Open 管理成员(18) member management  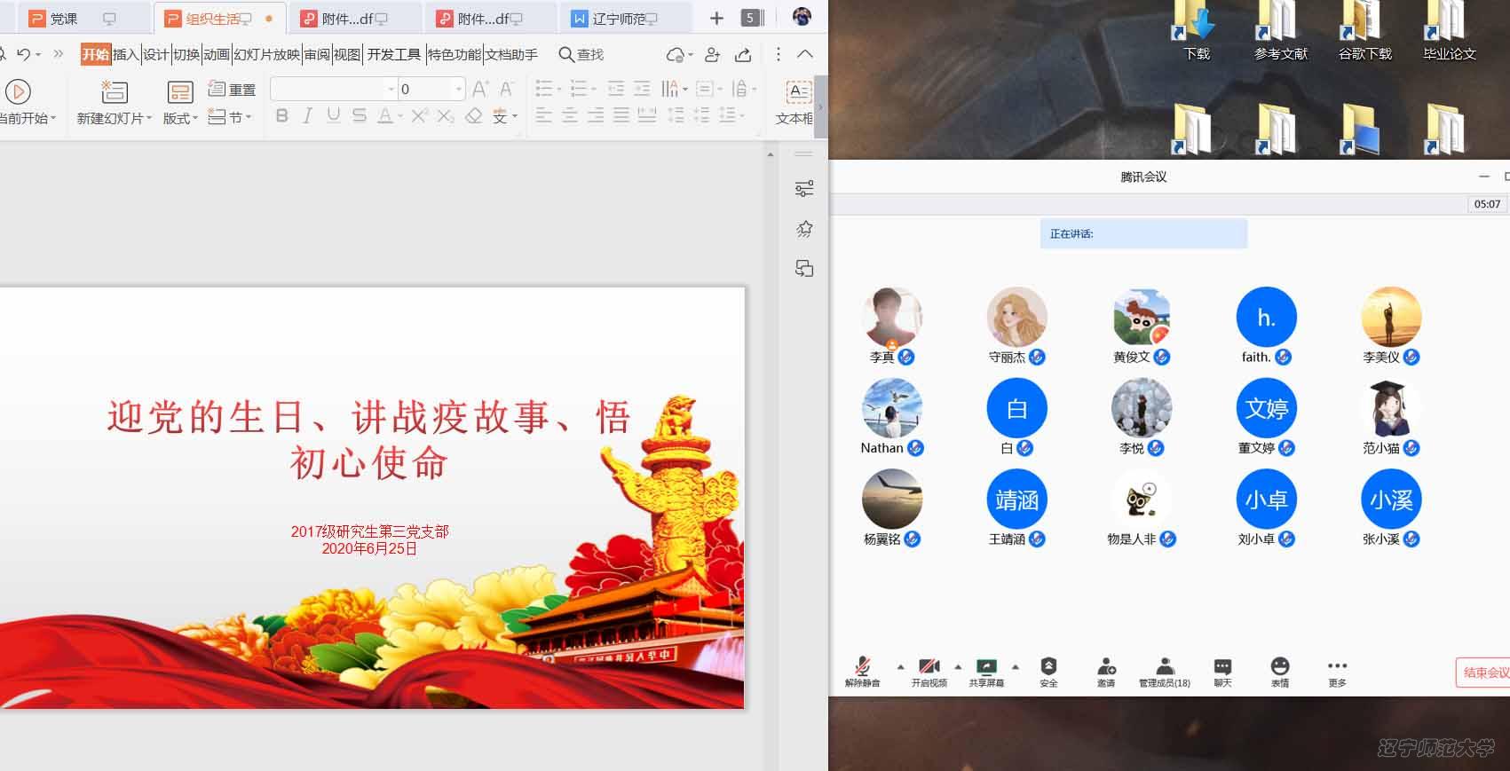pos(1165,667)
